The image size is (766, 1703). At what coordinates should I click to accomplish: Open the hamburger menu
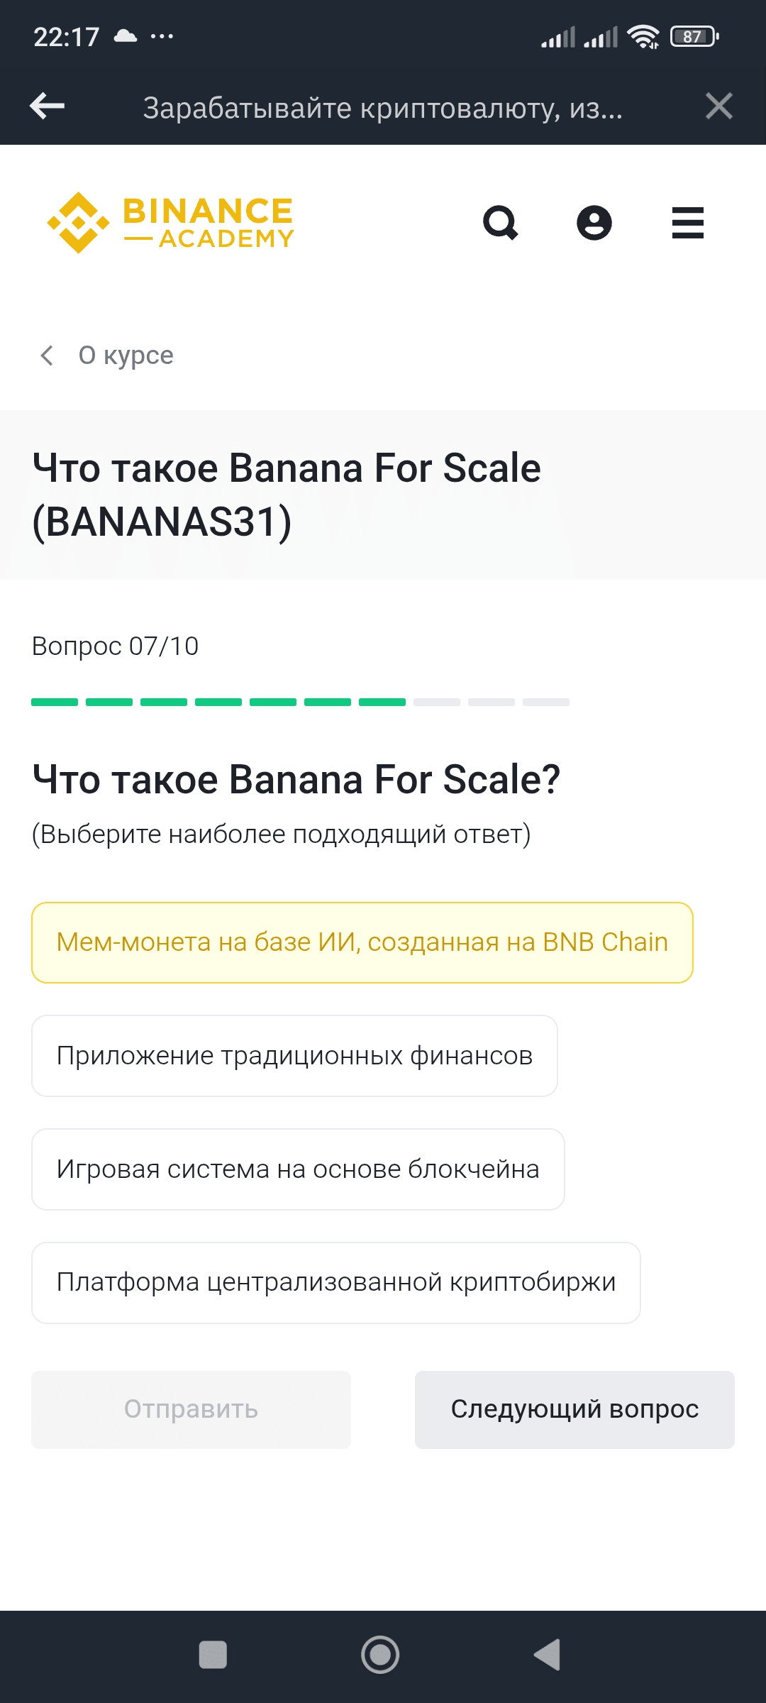687,223
